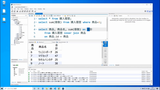Toggle Wrap Cell Content icon
Viewport: 160px width, 90px height.
tap(67, 42)
